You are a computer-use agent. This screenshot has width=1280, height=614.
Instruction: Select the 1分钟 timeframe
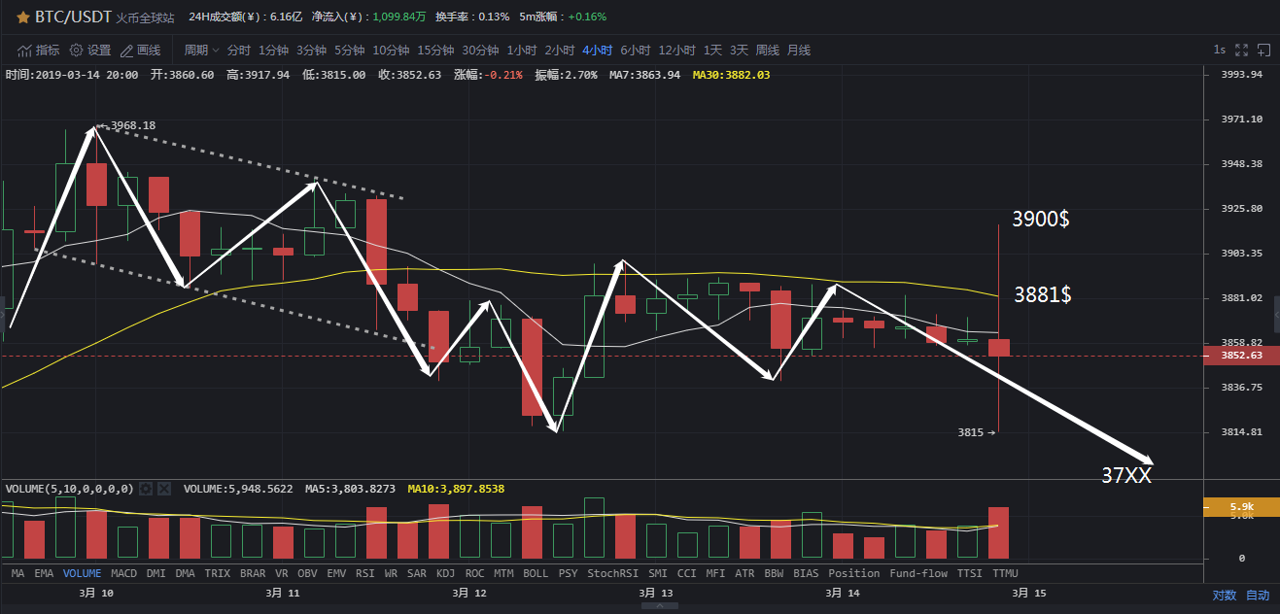274,50
